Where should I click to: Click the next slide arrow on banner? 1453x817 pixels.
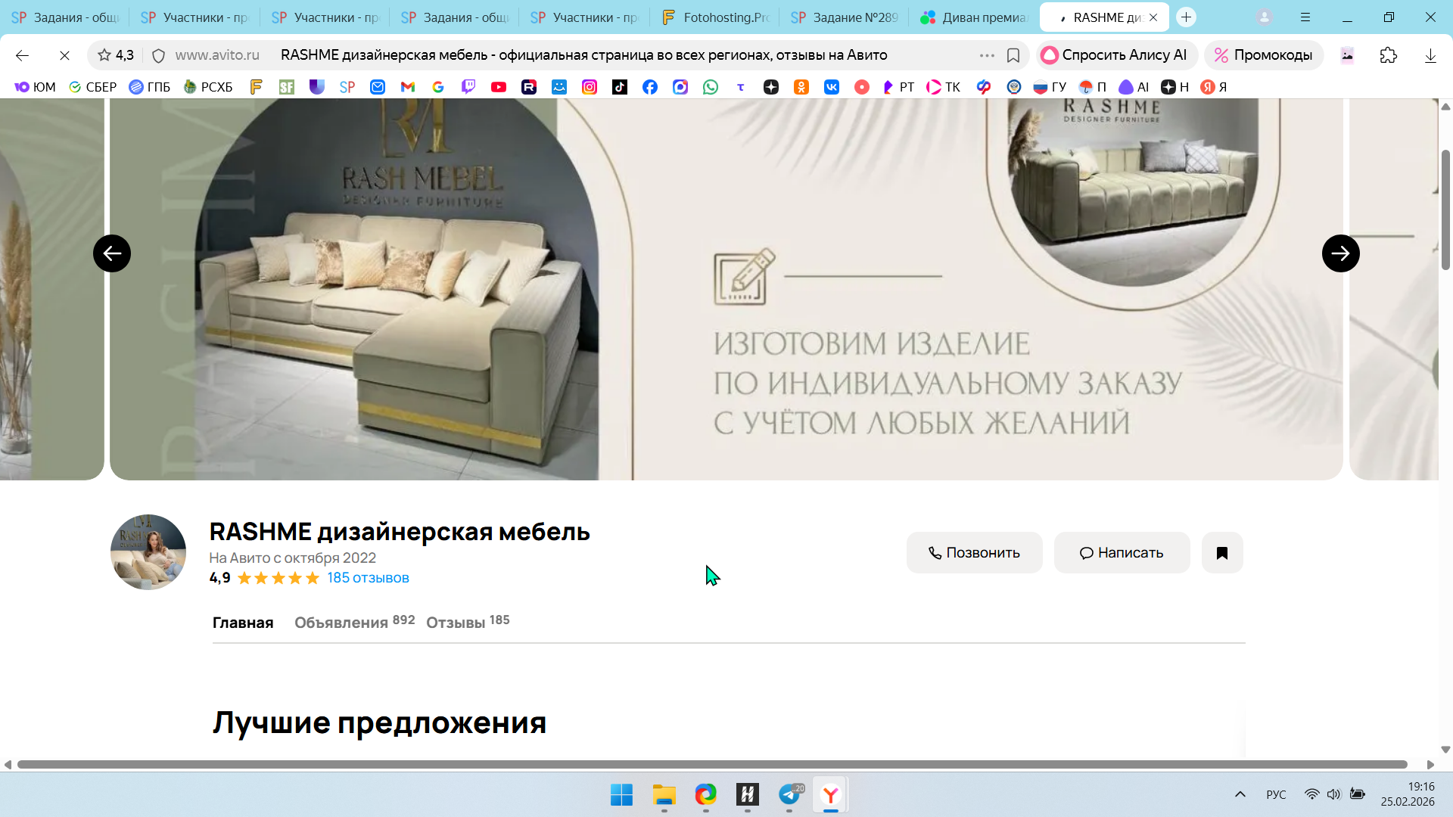point(1340,253)
